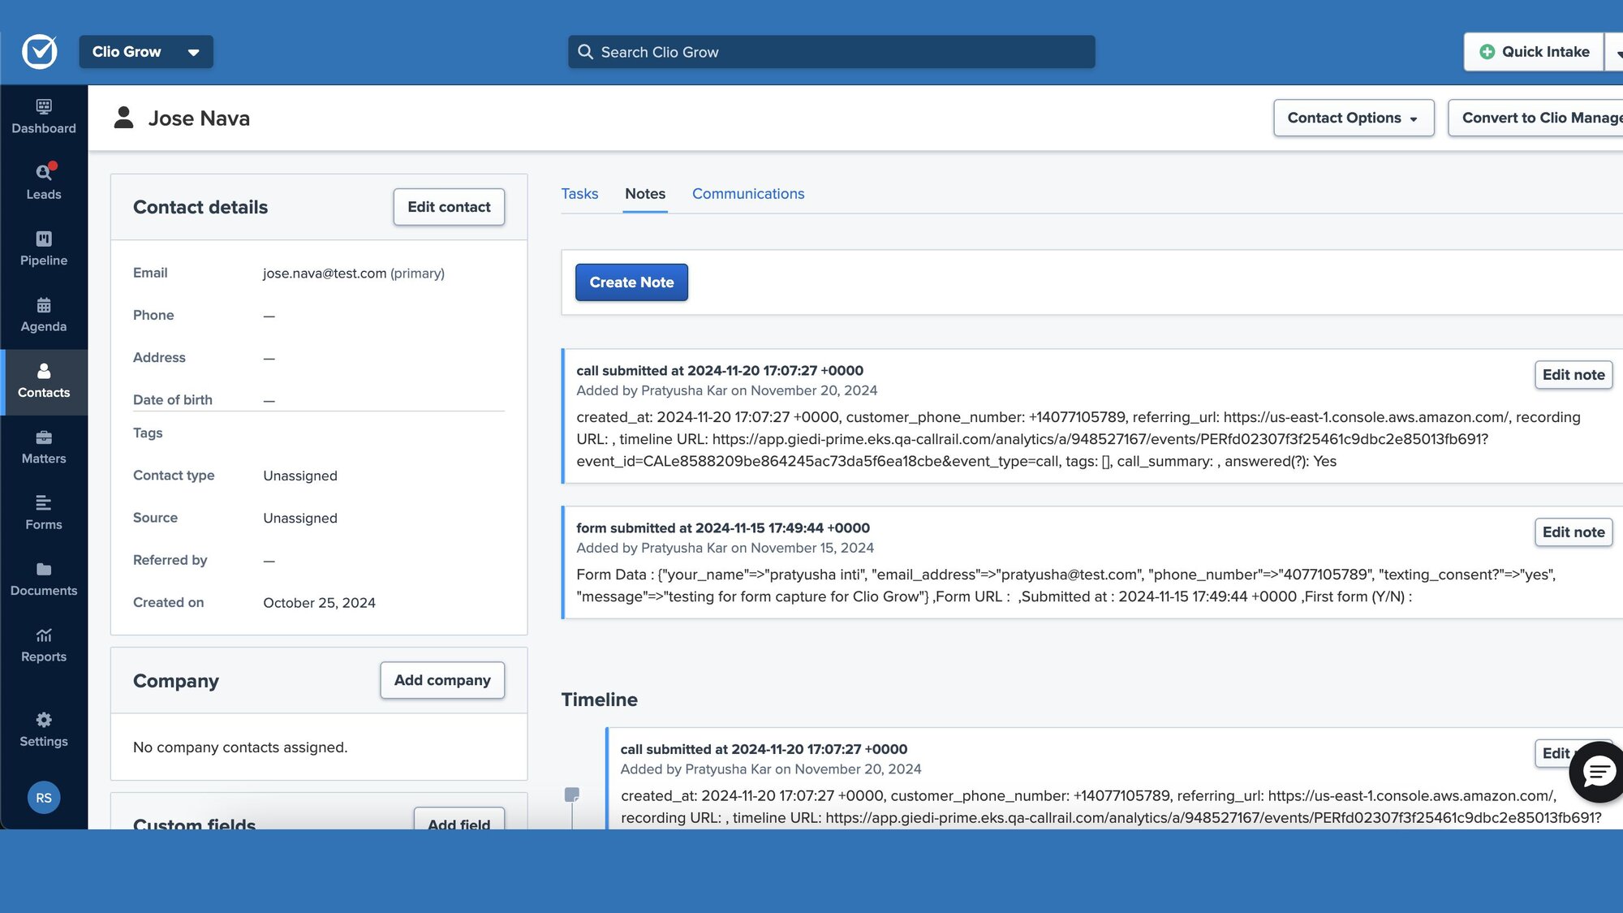Open Agenda calendar in the sidebar
1623x913 pixels.
(44, 315)
